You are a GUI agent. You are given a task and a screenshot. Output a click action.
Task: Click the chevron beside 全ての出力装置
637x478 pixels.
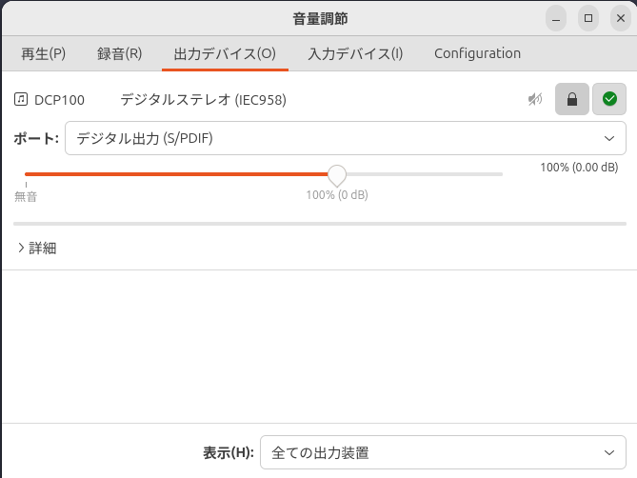coord(609,452)
